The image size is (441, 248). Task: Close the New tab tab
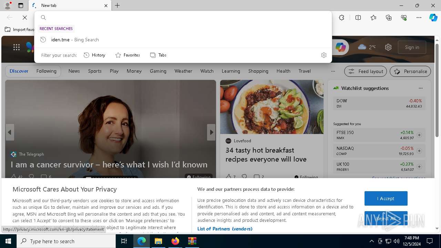pos(106,6)
